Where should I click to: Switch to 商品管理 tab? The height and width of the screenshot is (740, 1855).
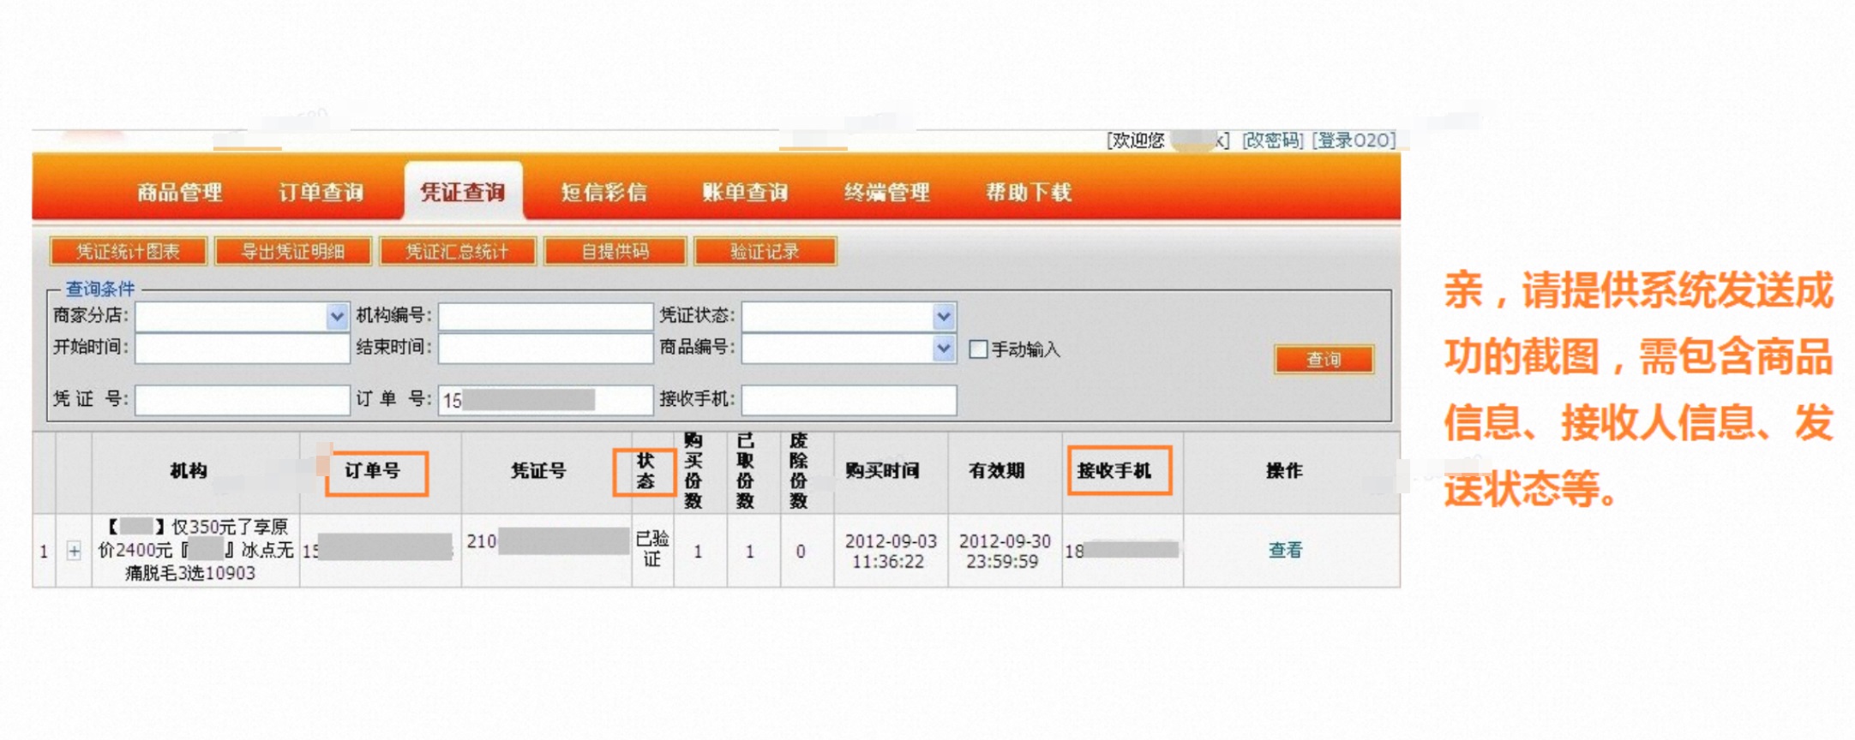(180, 192)
